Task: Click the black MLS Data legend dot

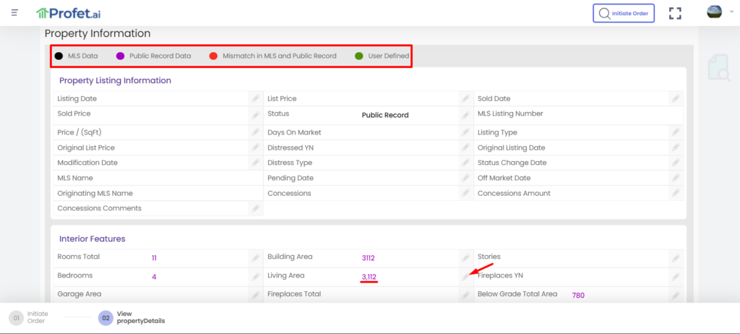Action: click(59, 56)
